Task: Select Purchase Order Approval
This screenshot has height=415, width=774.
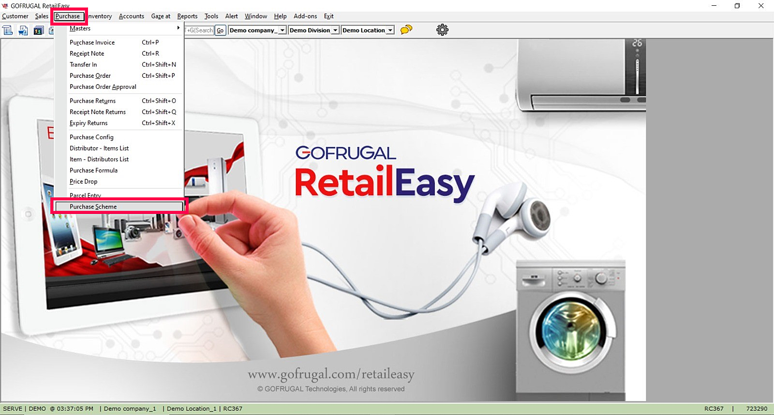Action: pyautogui.click(x=119, y=87)
